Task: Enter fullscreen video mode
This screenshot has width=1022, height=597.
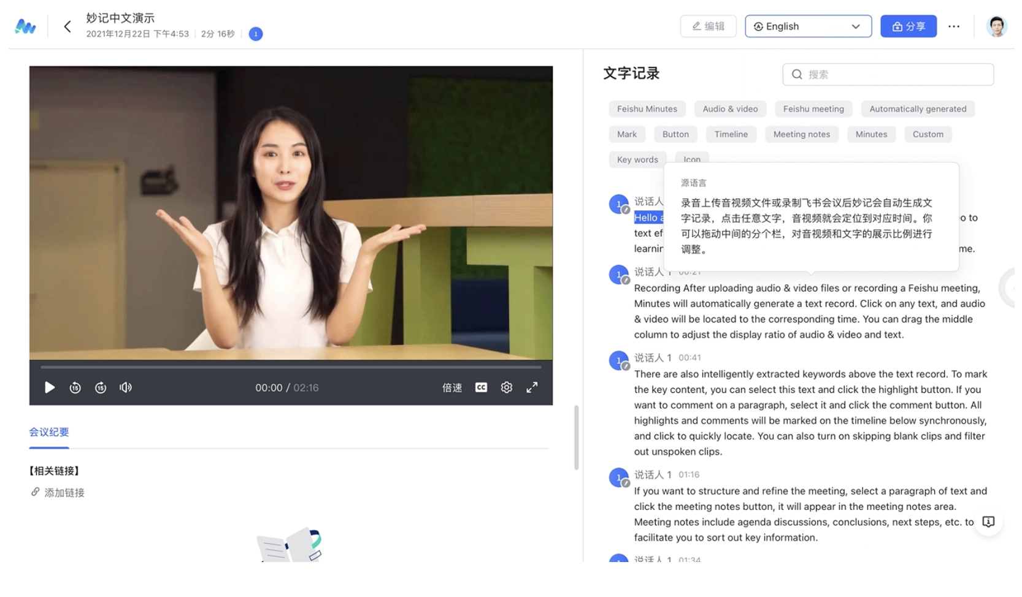Action: click(532, 387)
